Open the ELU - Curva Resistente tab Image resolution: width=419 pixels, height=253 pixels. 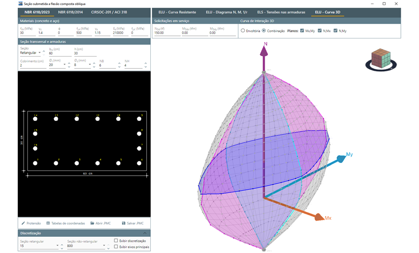(176, 12)
